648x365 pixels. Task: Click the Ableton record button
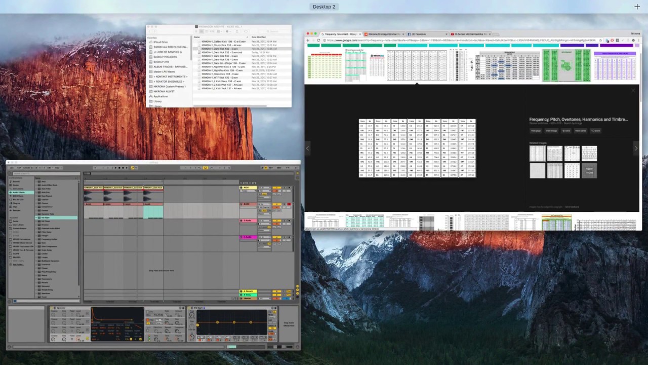click(x=123, y=168)
